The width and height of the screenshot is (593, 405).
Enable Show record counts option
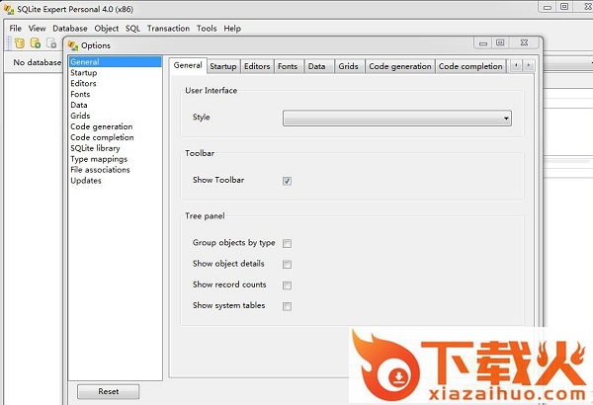point(287,285)
